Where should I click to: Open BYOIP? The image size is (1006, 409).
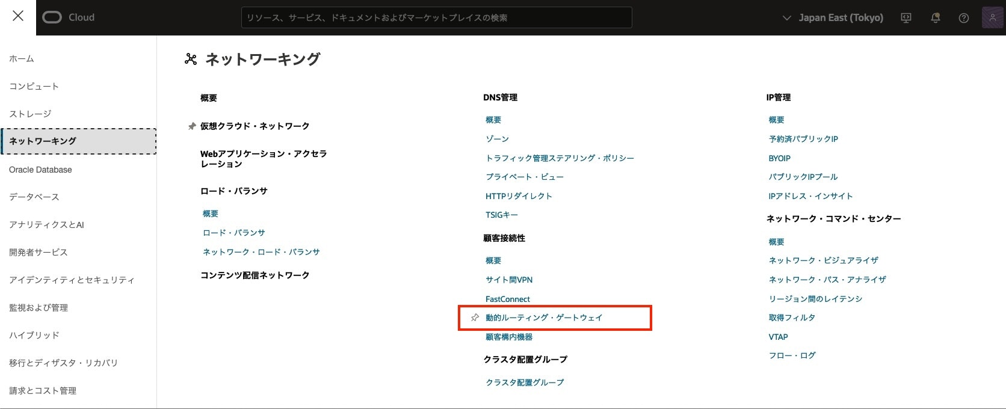779,158
